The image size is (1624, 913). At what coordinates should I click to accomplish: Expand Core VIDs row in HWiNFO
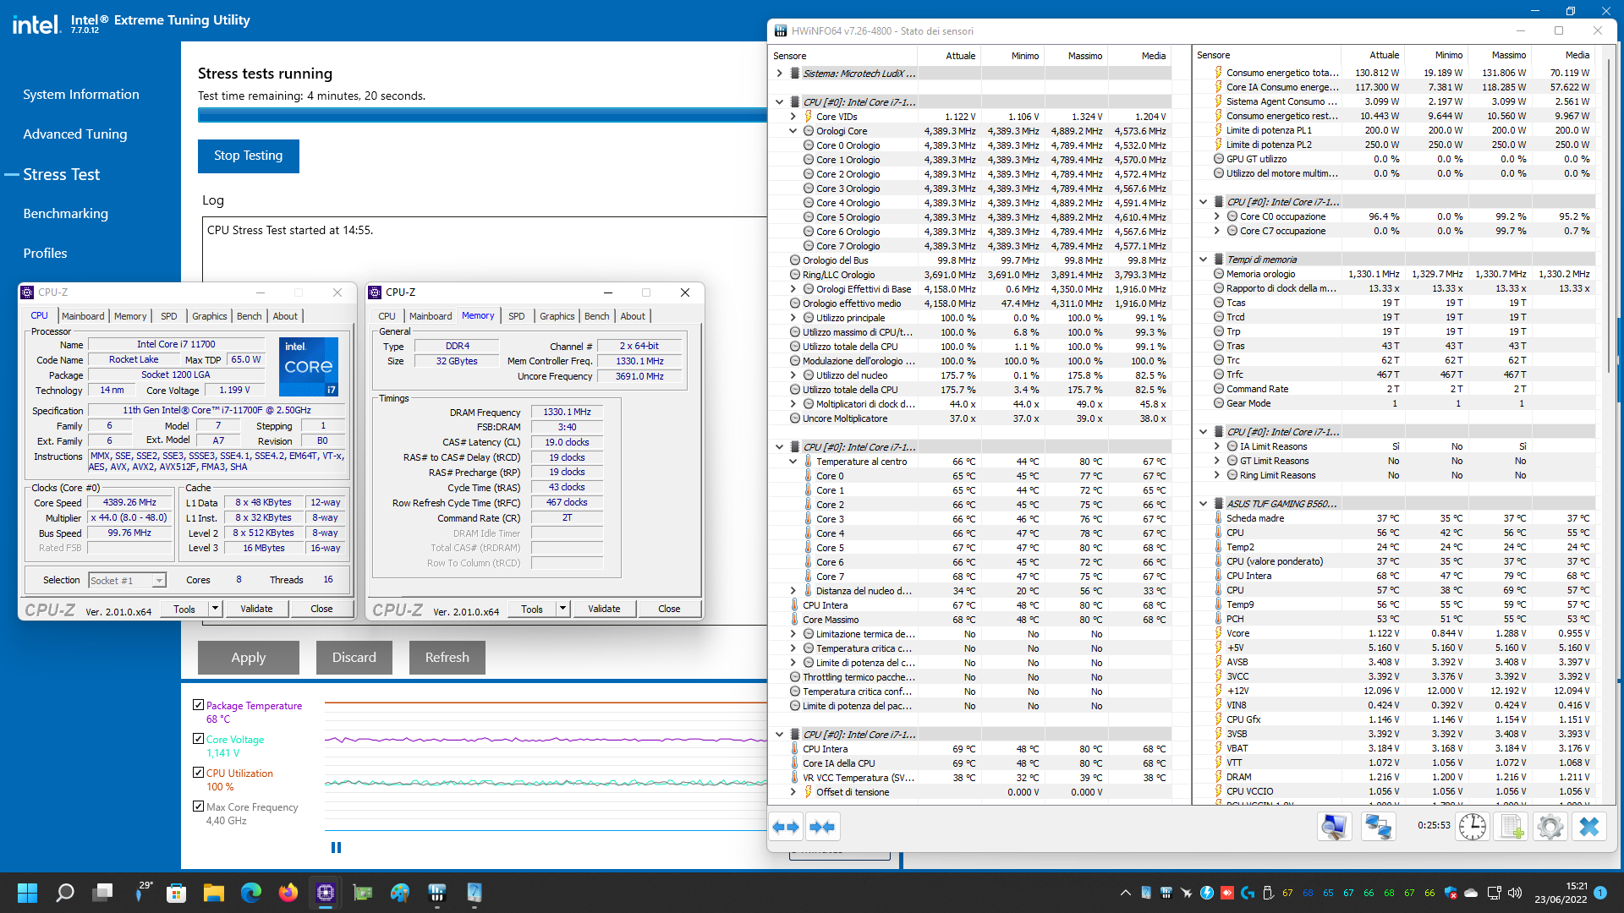[793, 117]
